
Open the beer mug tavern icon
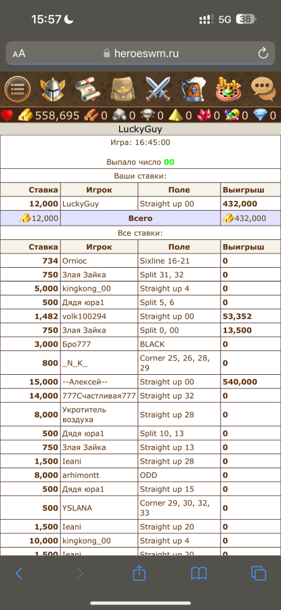tap(193, 89)
